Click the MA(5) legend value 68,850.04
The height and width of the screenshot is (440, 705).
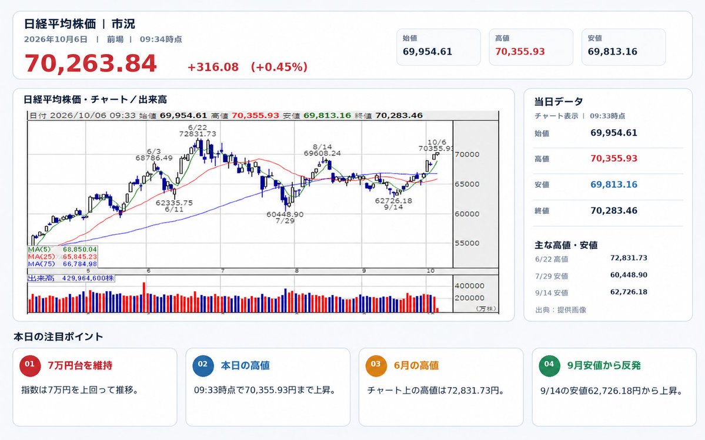(x=79, y=249)
